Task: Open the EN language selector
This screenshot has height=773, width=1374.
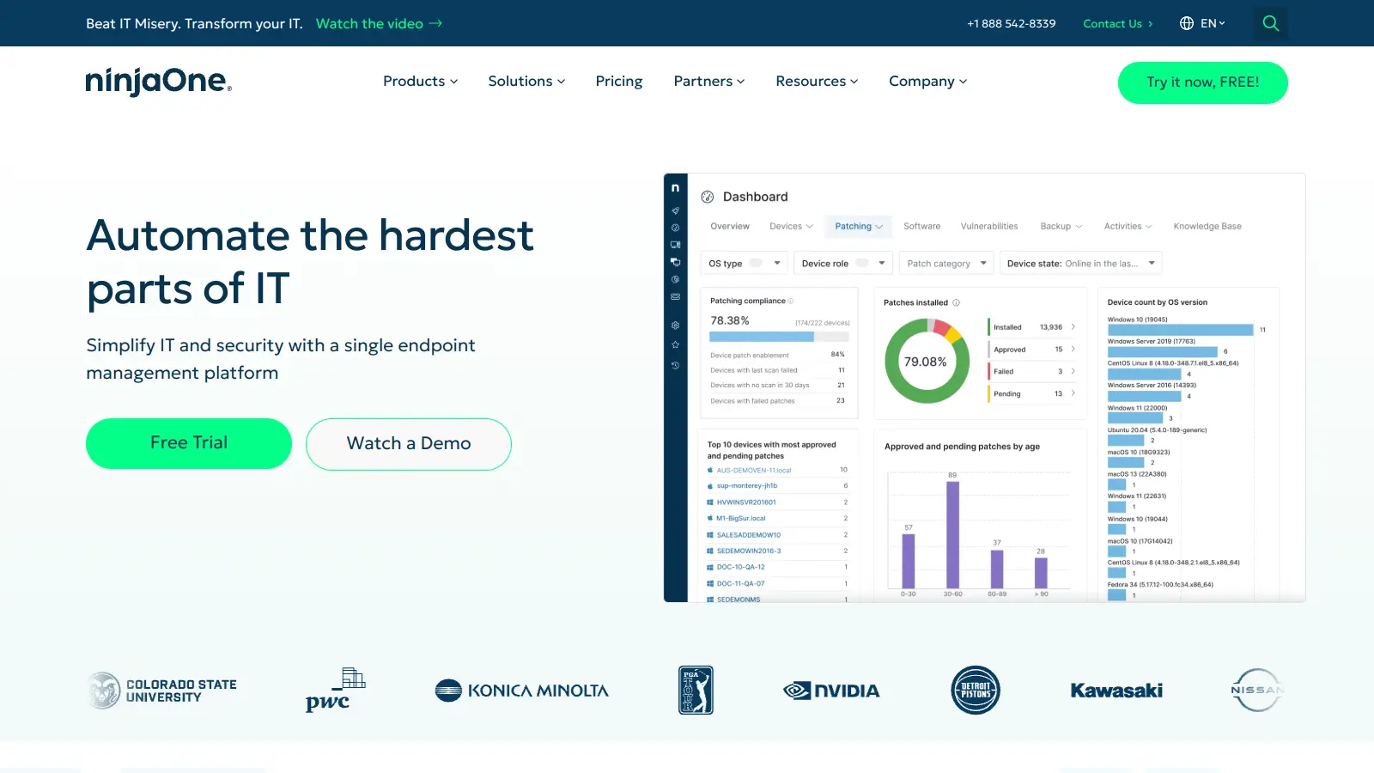Action: click(1202, 23)
